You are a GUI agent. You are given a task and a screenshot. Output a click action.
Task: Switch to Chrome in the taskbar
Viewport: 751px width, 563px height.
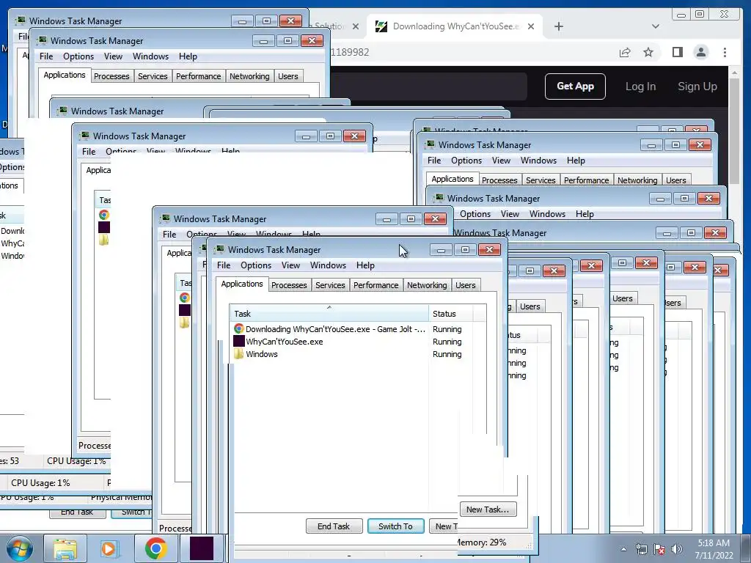[155, 548]
